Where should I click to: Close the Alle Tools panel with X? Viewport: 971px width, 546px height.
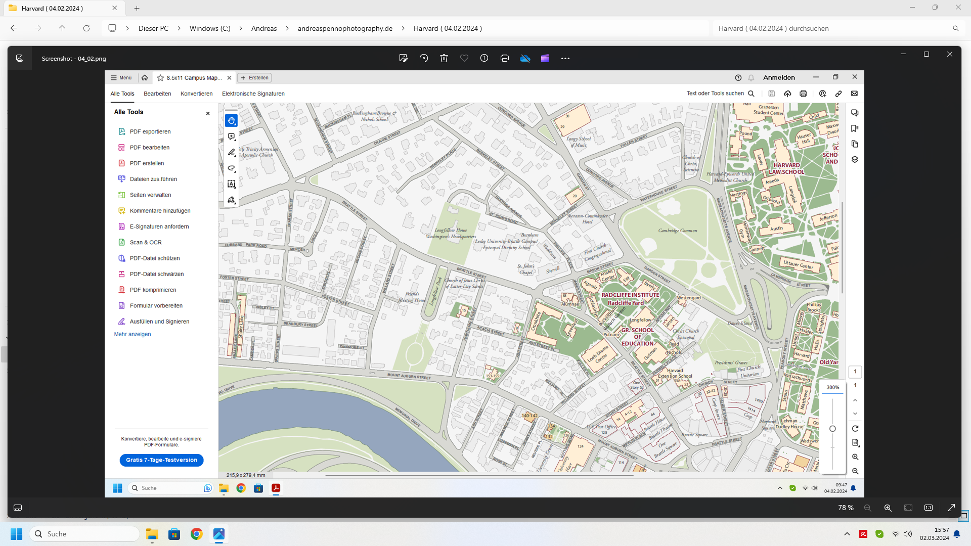pos(208,113)
